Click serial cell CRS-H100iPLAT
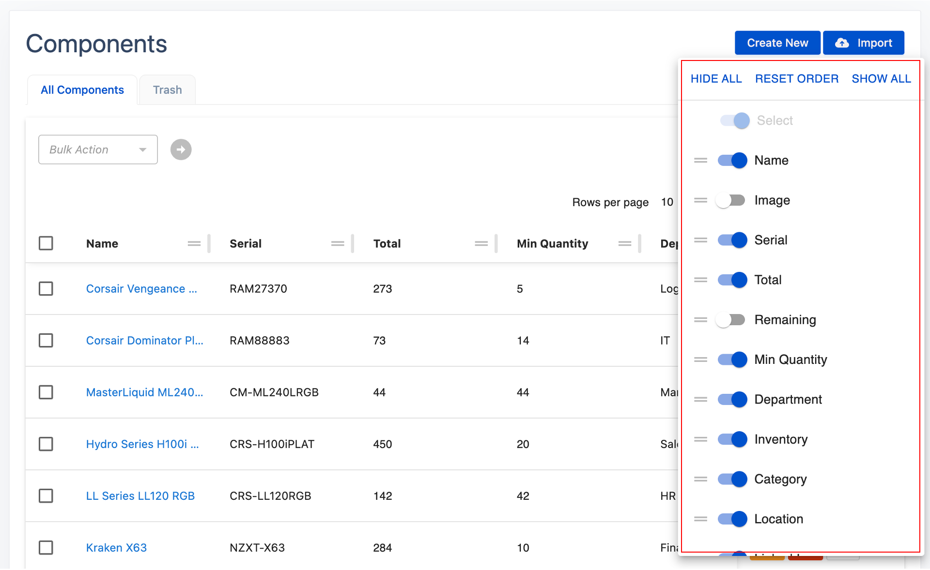 point(272,444)
